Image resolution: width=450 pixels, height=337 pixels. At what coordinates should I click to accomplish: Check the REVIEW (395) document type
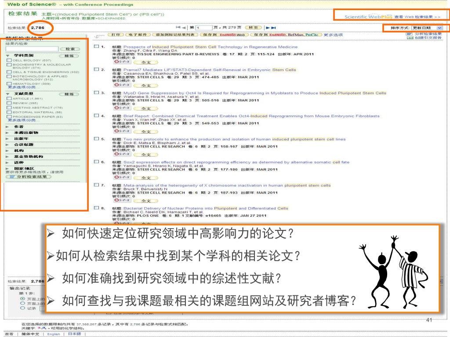coord(9,103)
